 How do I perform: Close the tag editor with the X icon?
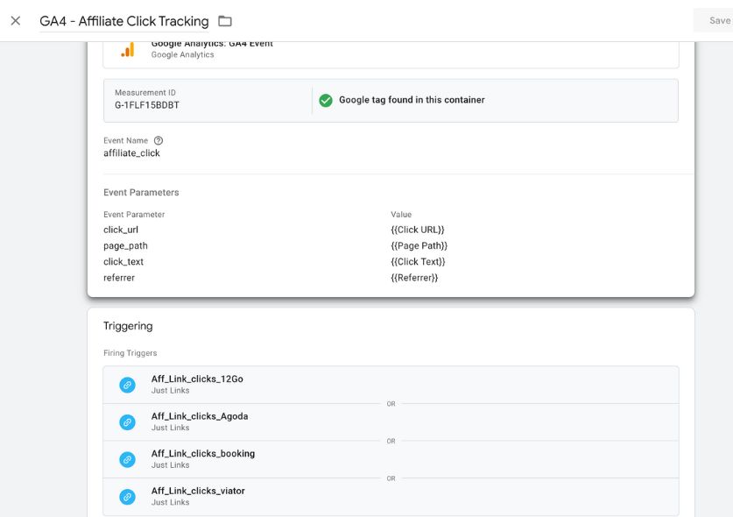(16, 21)
